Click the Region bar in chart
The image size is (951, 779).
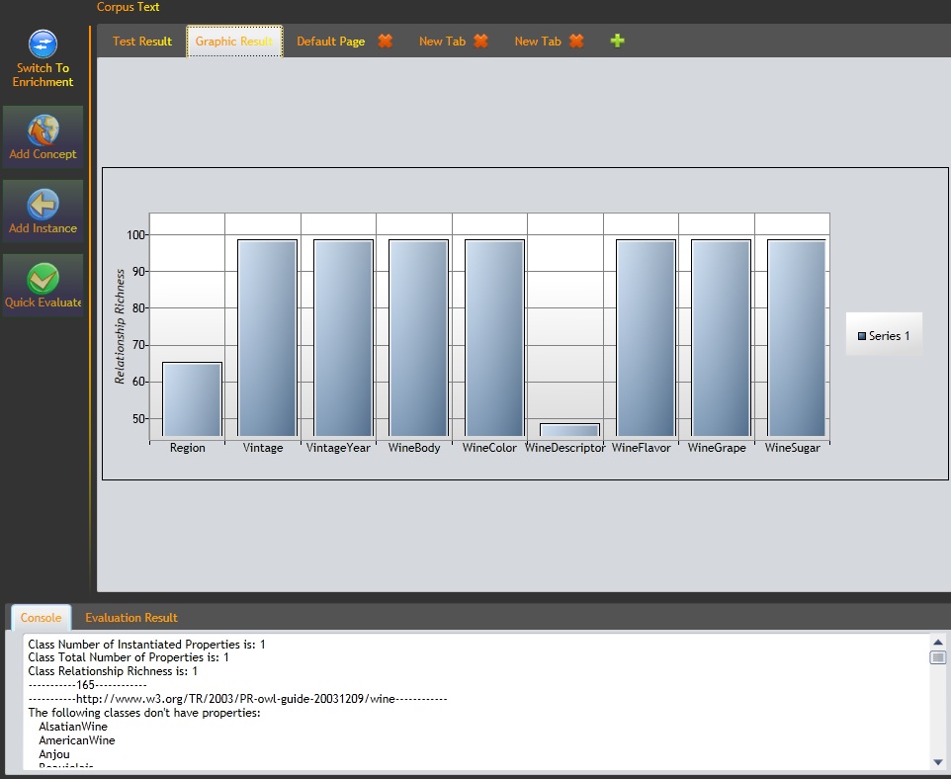(192, 399)
